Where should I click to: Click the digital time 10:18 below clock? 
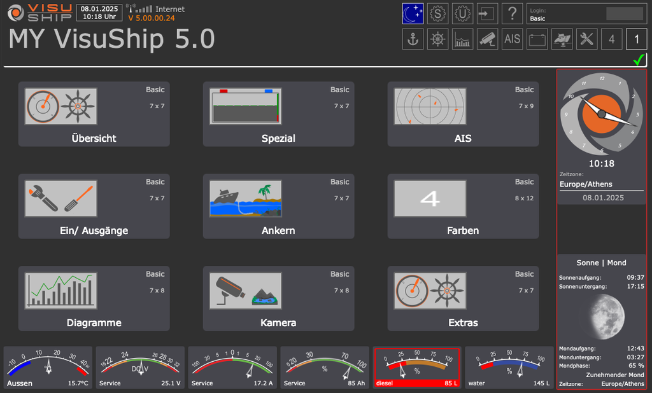pyautogui.click(x=601, y=163)
